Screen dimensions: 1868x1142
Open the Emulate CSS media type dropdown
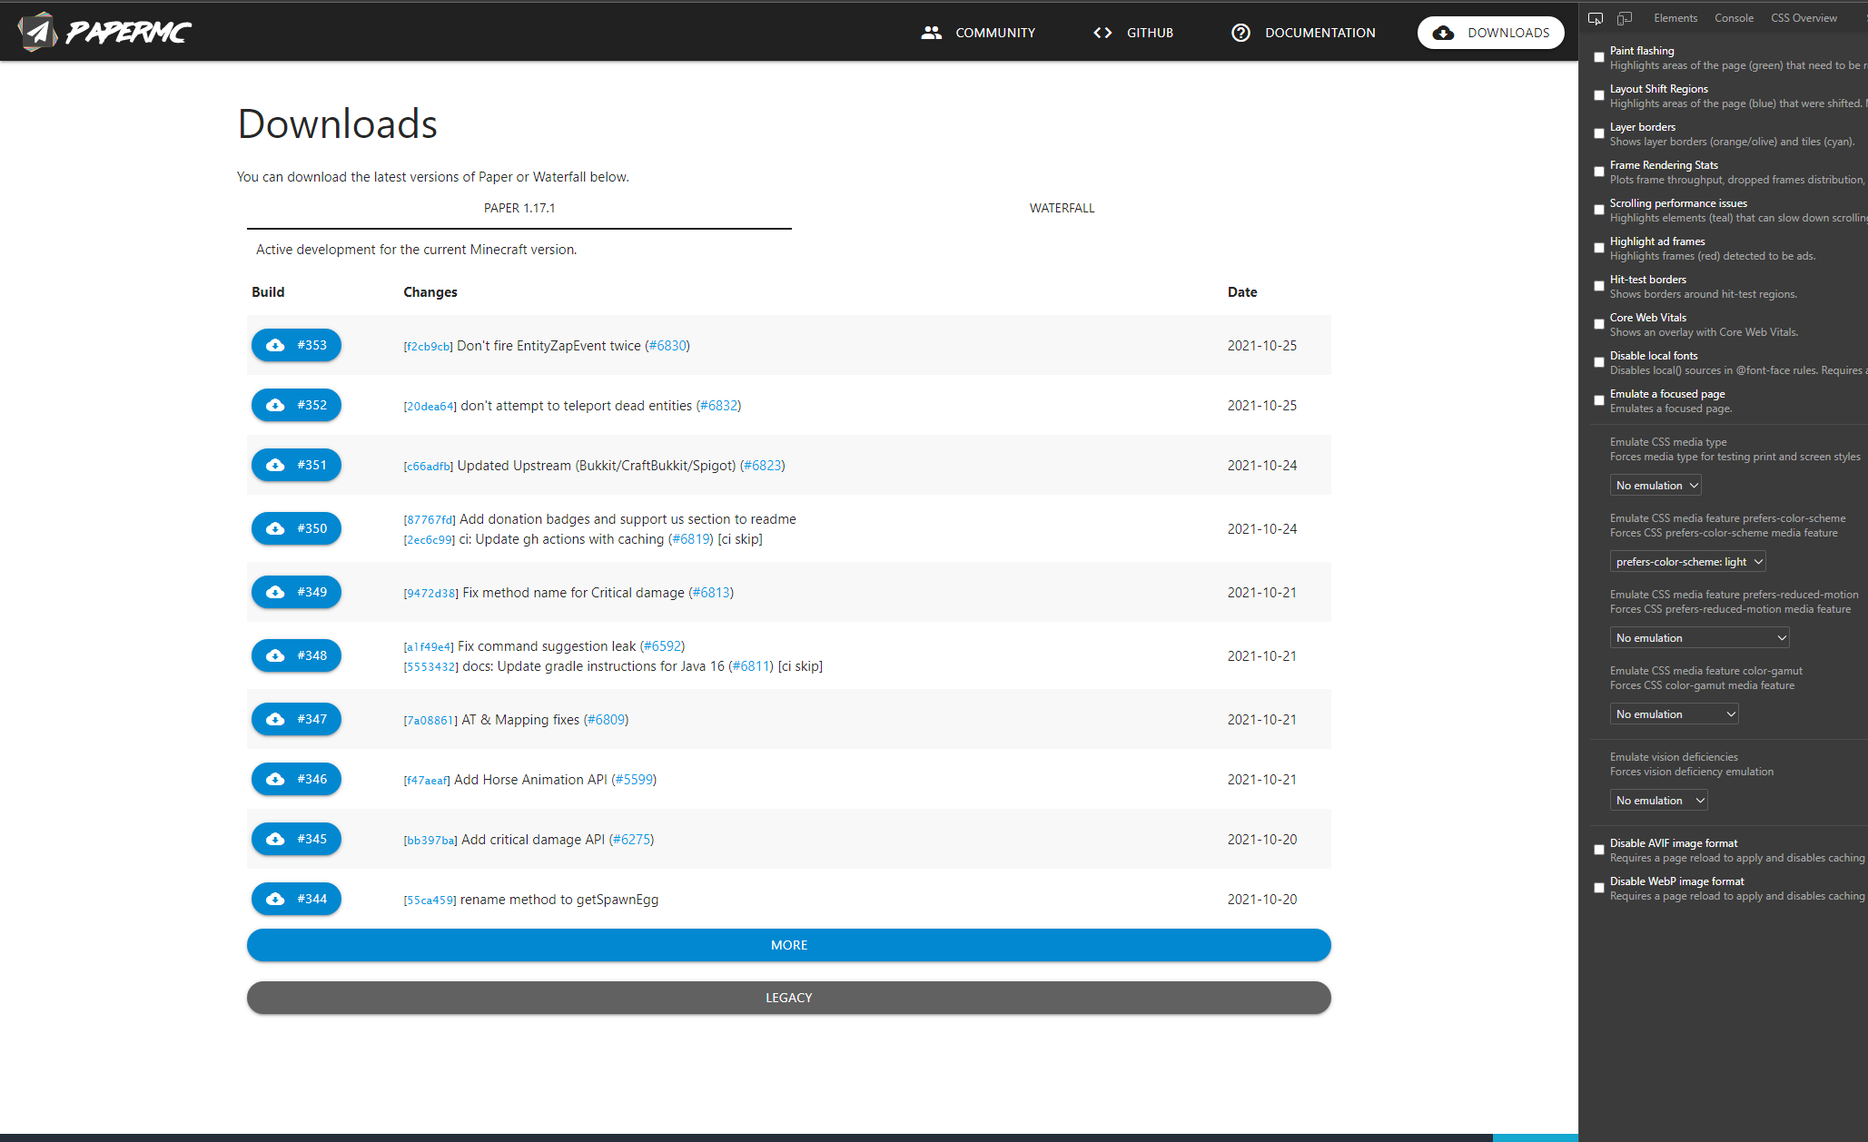tap(1655, 484)
